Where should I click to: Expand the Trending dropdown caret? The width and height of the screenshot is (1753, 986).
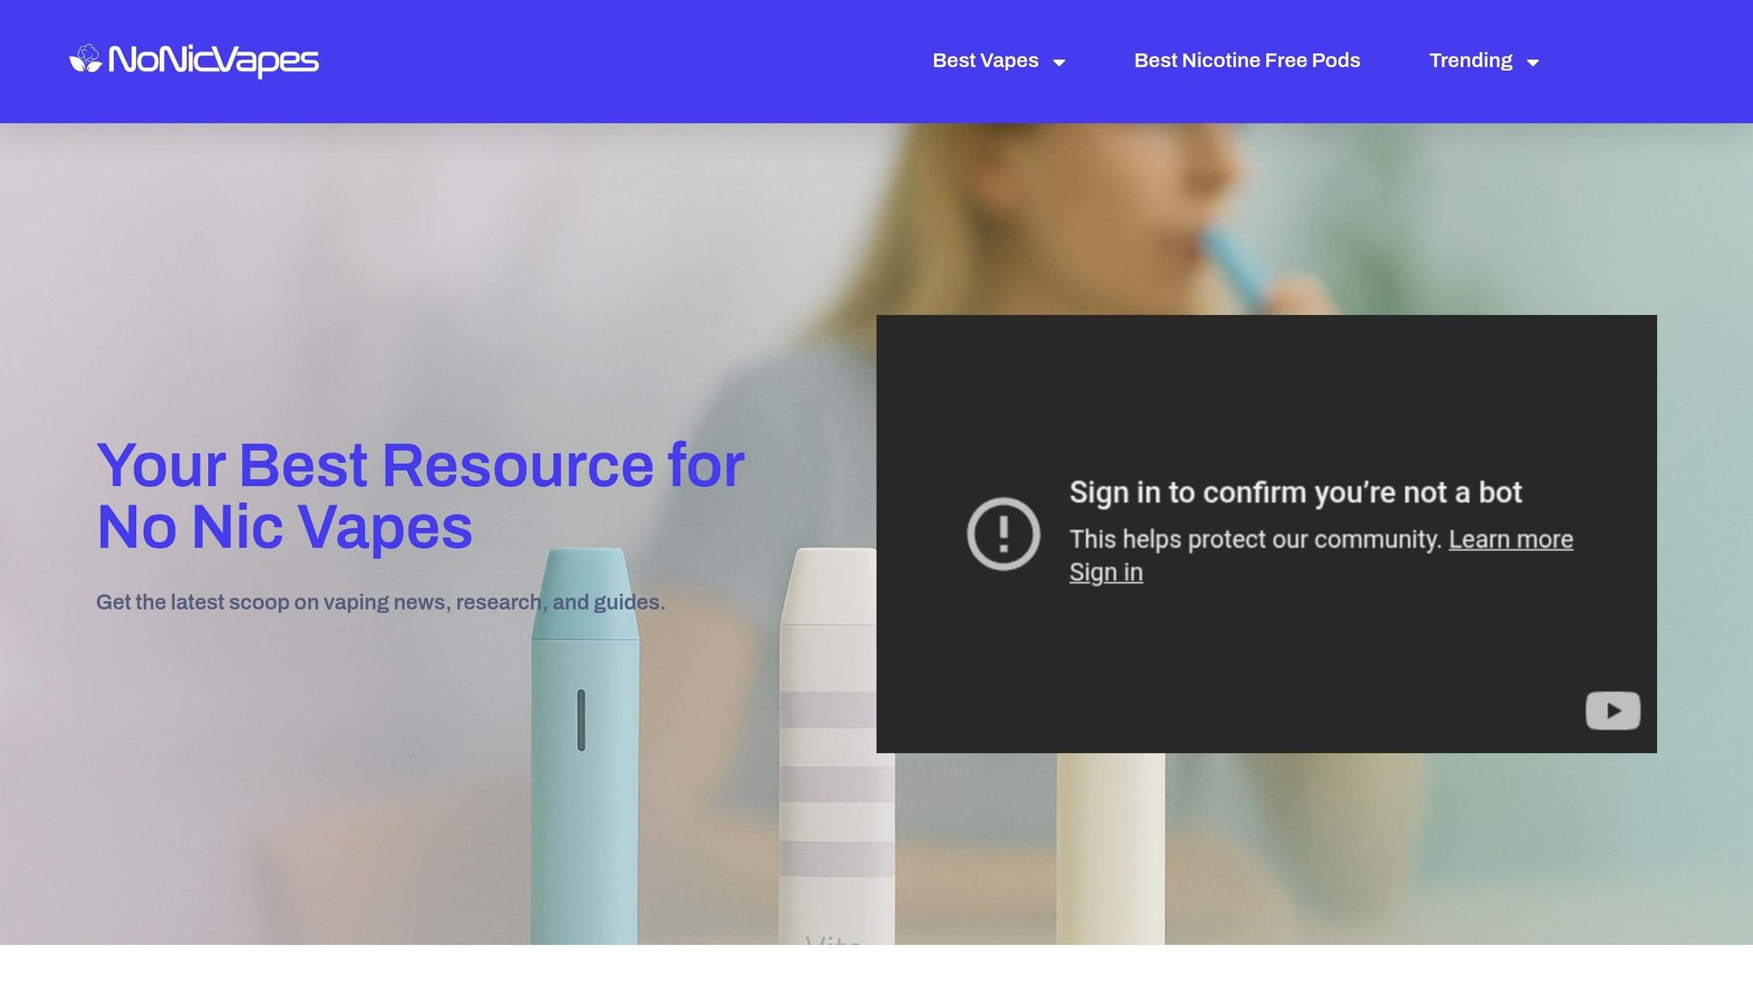[1533, 62]
